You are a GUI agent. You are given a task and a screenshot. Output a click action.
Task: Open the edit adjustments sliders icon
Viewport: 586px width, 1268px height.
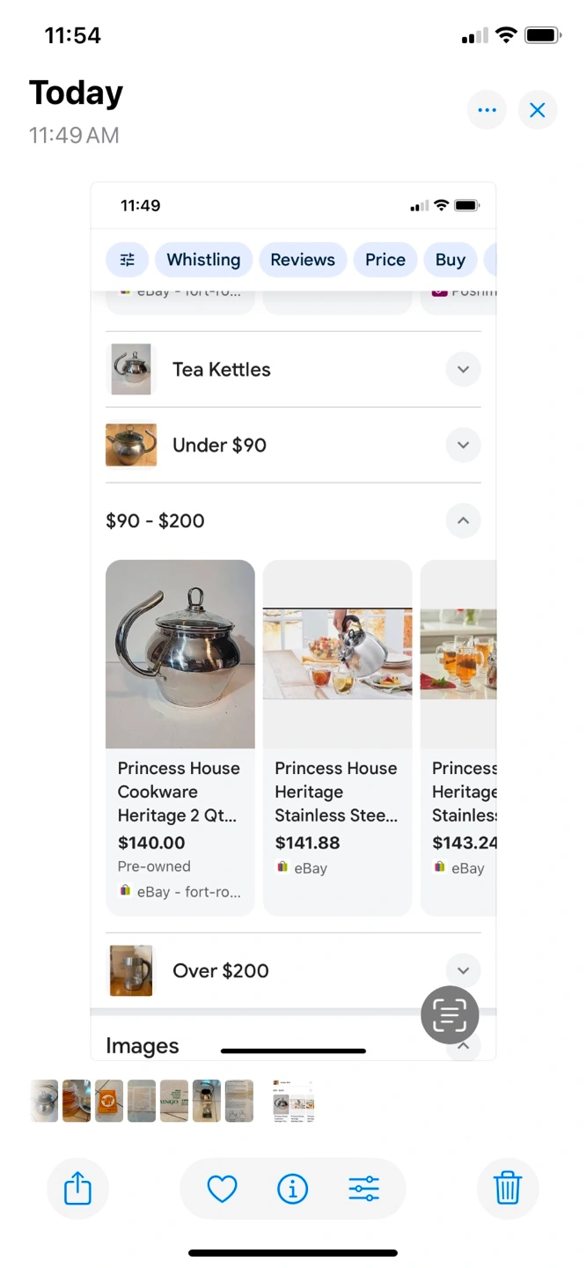point(363,1189)
